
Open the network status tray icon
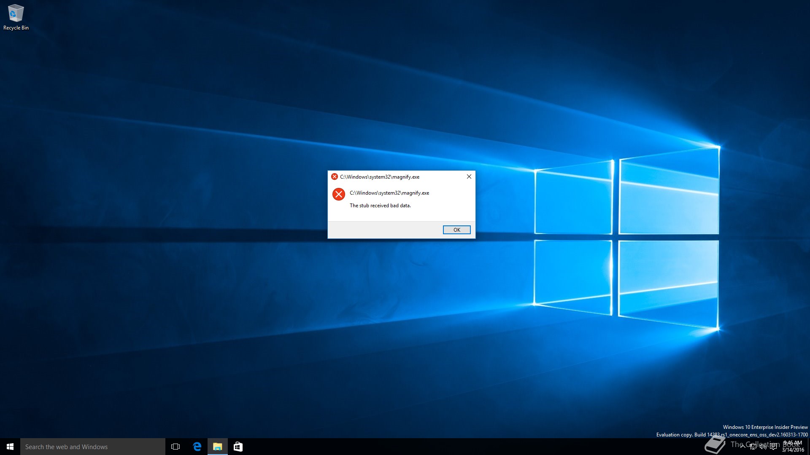point(753,447)
